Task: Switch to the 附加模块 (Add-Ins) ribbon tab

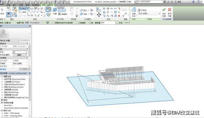Action: [36, 5]
